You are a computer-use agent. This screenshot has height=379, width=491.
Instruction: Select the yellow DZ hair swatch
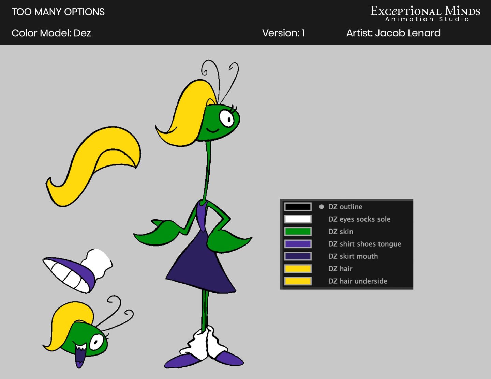[298, 269]
